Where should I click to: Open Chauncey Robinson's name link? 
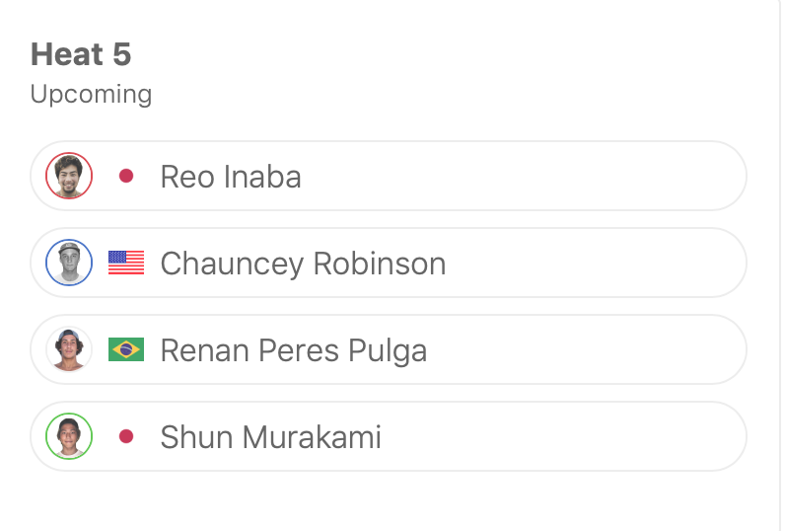click(303, 264)
